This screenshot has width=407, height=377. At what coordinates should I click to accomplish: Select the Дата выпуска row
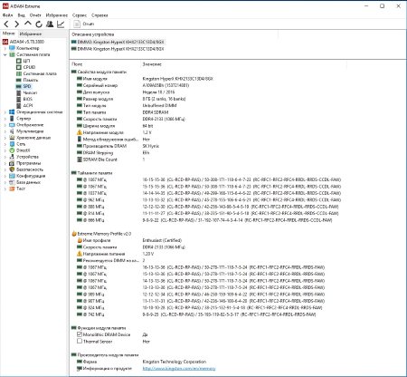(x=126, y=92)
